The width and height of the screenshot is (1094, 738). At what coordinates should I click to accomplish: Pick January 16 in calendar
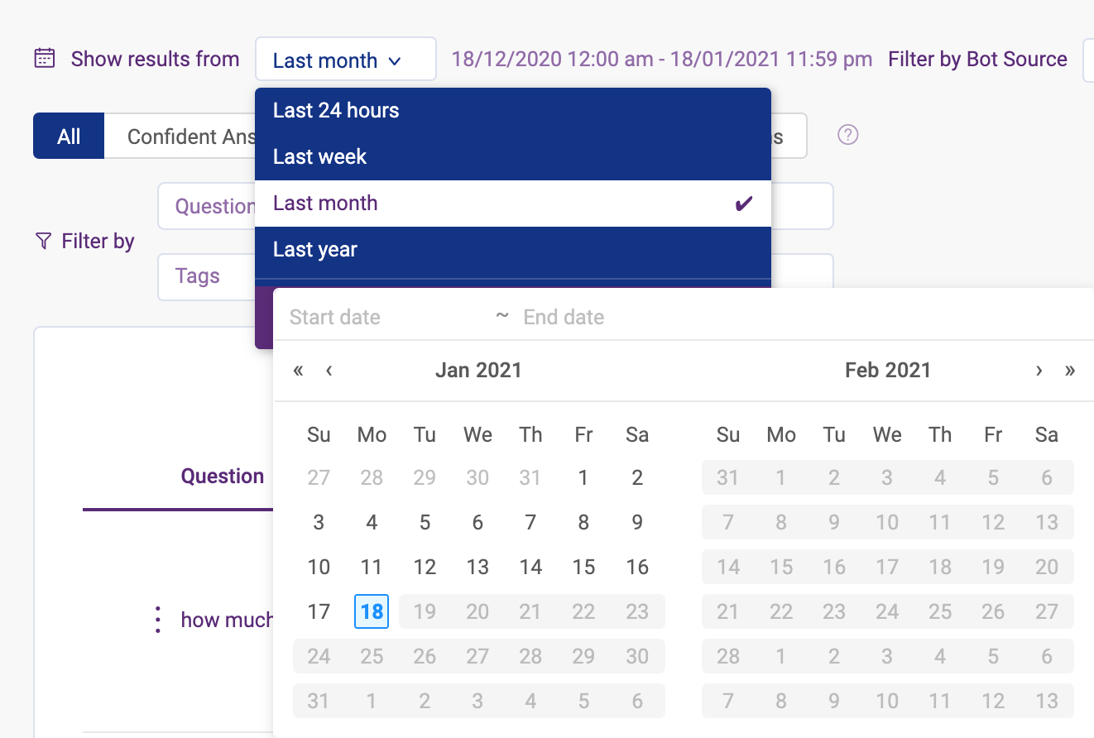(636, 567)
